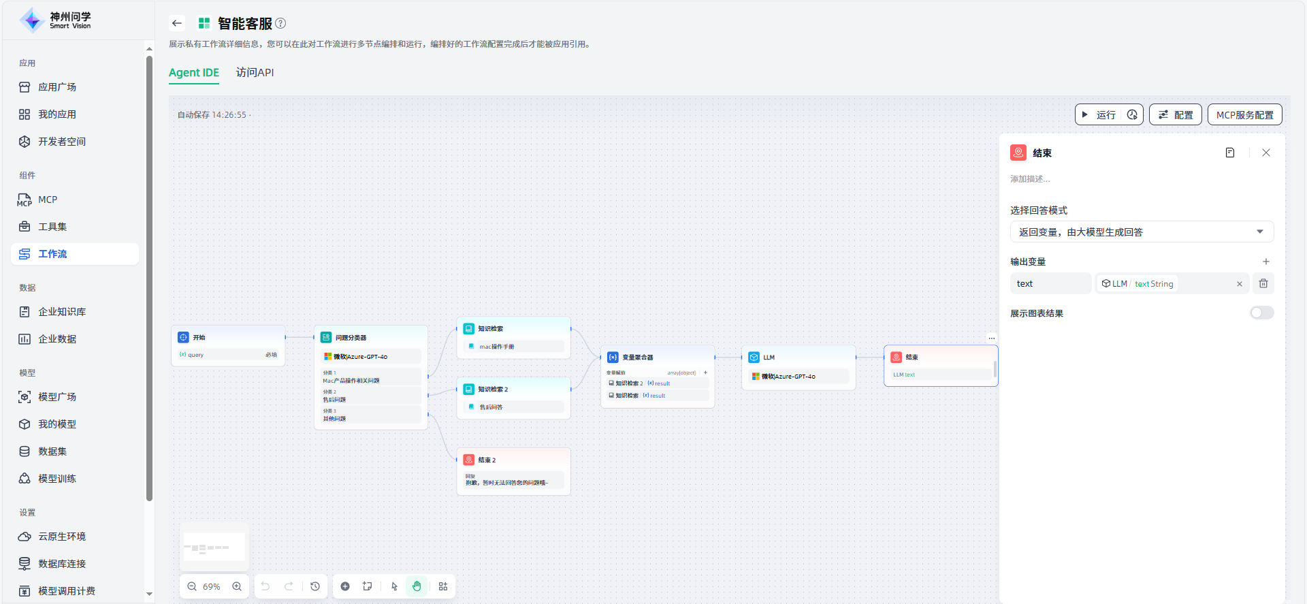Click the sidebar vertical scrollbar
The height and width of the screenshot is (604, 1307).
tap(149, 272)
